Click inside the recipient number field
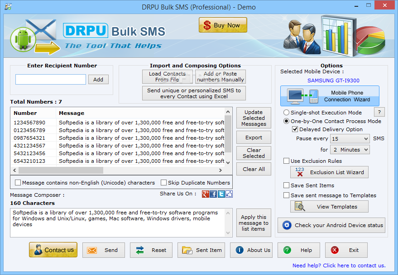 (51, 79)
